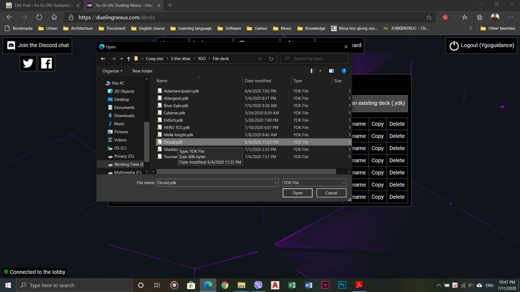This screenshot has width=520, height=292.
Task: Click the Logout (Ygoguidance) button
Action: [x=481, y=45]
